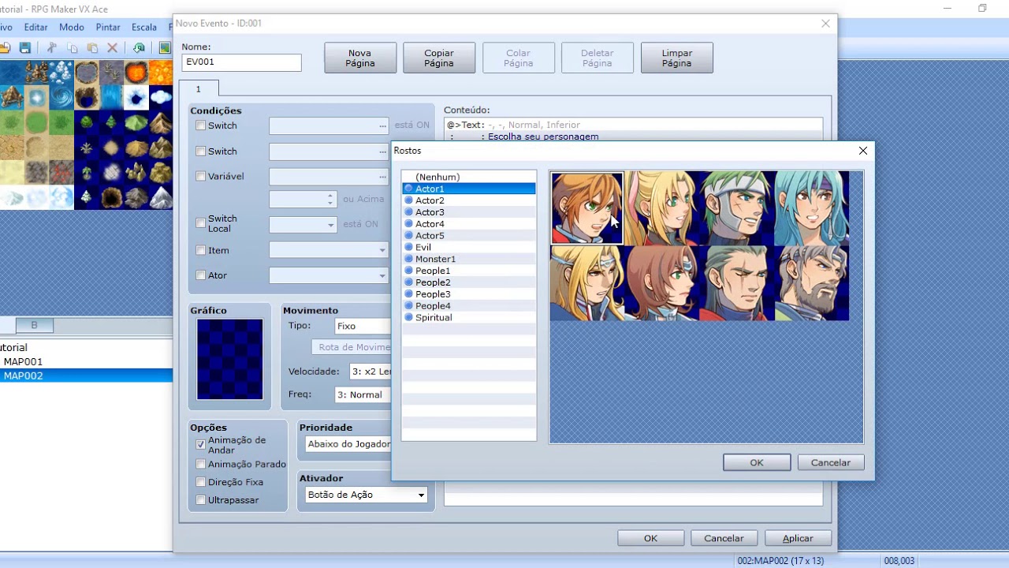This screenshot has height=568, width=1009.
Task: Select the teal-haired woman face
Action: point(811,209)
